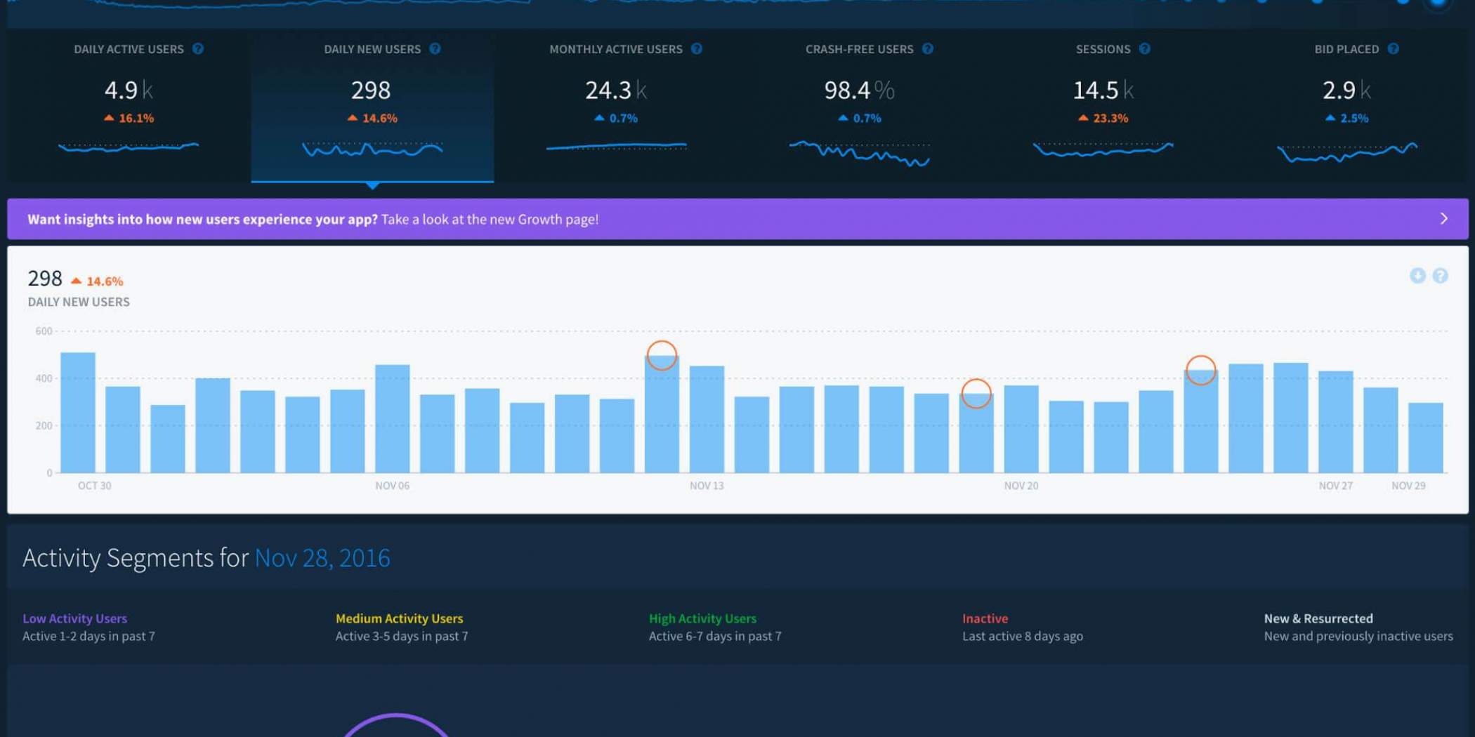Click the Nov 28, 2016 date link
The width and height of the screenshot is (1475, 737).
pyautogui.click(x=322, y=558)
